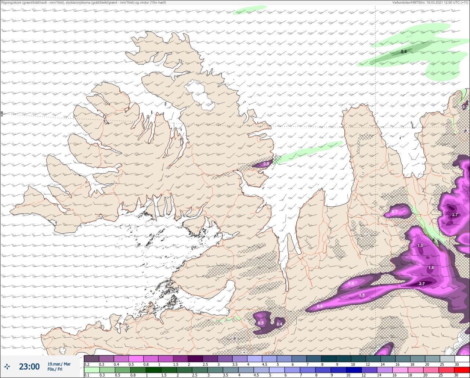Click the 0.2 label under the top legend row
The height and width of the screenshot is (378, 470).
[x=87, y=364]
